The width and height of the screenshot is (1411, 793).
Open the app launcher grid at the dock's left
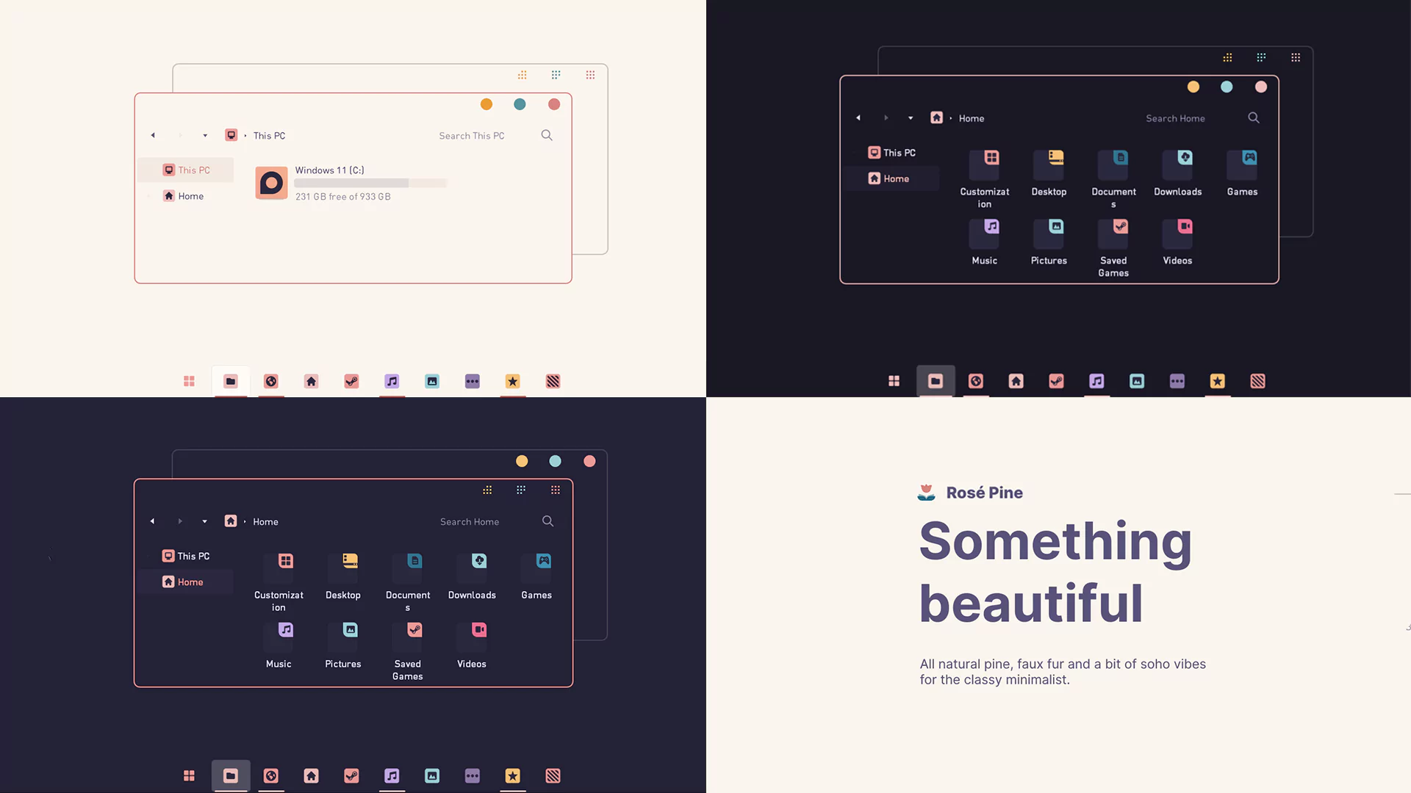pyautogui.click(x=189, y=381)
